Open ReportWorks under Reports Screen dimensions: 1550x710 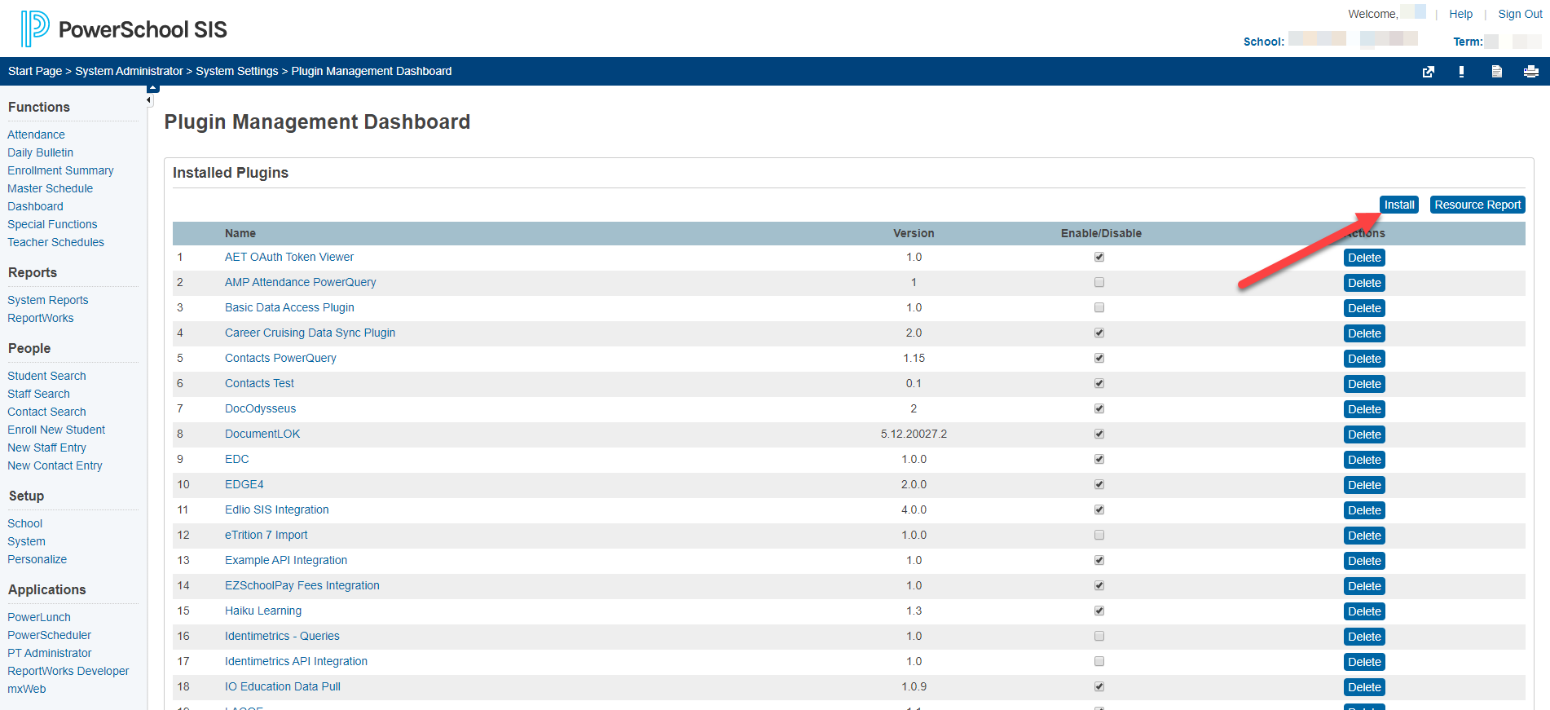40,318
